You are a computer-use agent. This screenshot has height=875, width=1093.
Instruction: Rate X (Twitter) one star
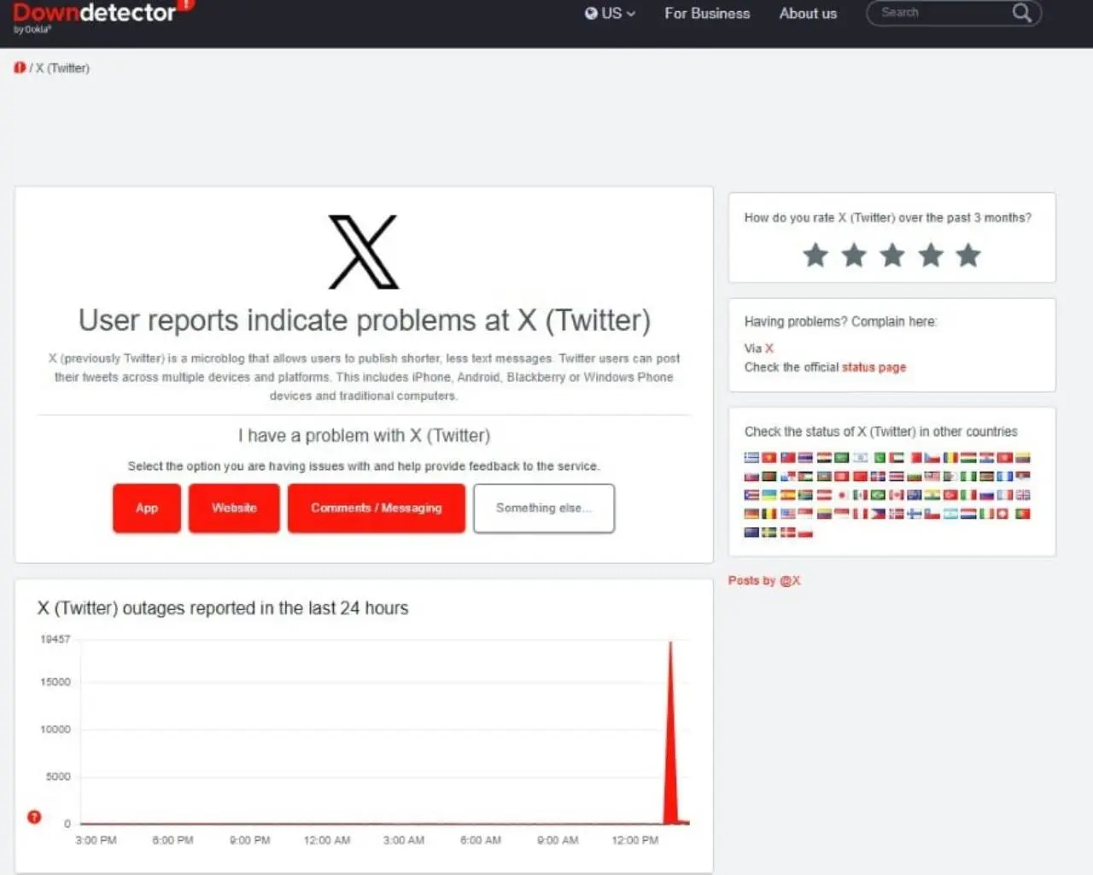(x=815, y=255)
